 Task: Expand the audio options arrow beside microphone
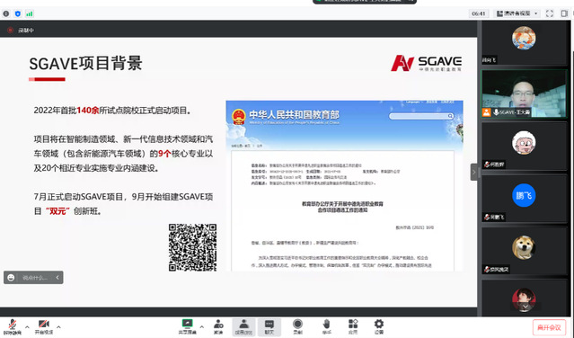[x=27, y=326]
